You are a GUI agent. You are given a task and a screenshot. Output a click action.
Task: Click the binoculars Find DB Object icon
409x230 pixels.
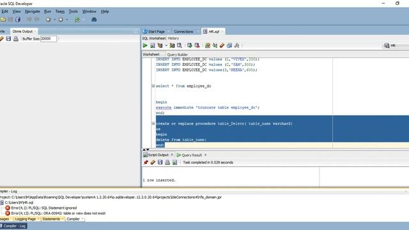94,20
